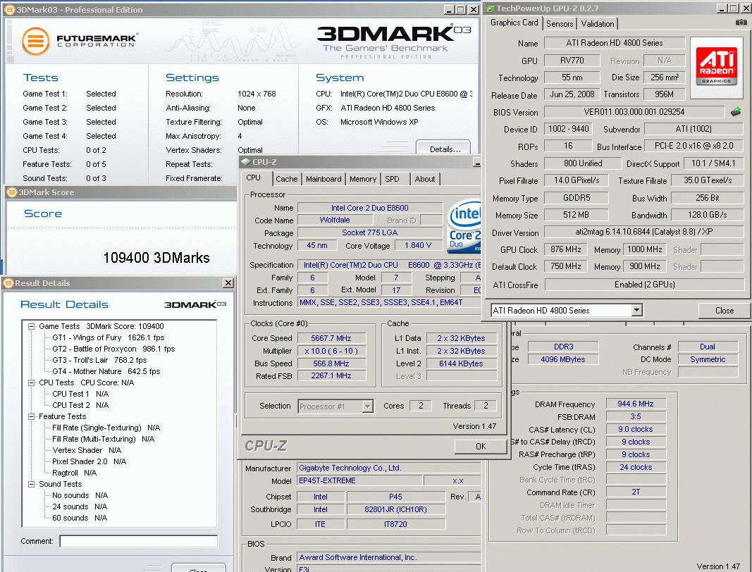The width and height of the screenshot is (752, 572).
Task: Click the Command Rate 2T value
Action: point(636,492)
